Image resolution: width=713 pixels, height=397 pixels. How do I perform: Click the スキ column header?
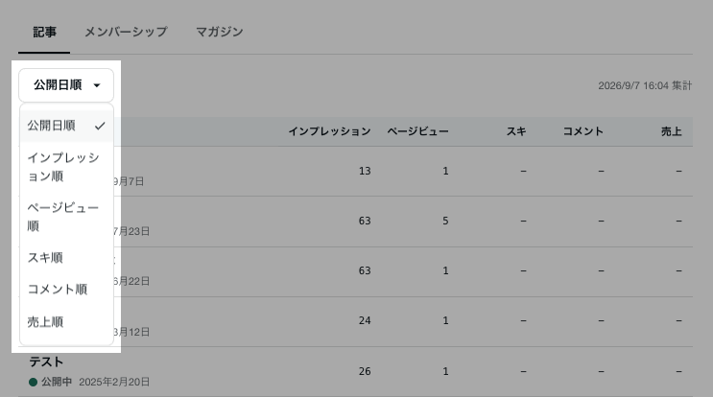(x=516, y=131)
